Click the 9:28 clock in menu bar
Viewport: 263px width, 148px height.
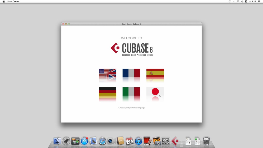pos(253,2)
